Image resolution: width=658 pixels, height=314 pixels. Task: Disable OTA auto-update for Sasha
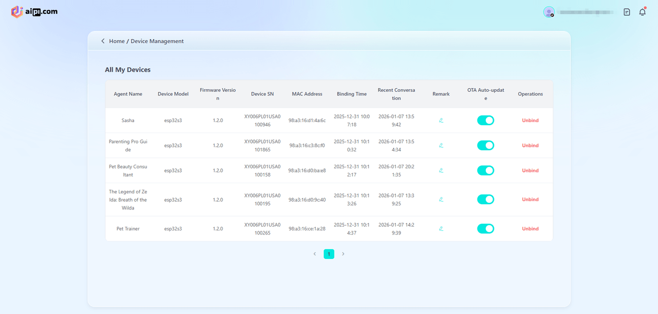485,121
